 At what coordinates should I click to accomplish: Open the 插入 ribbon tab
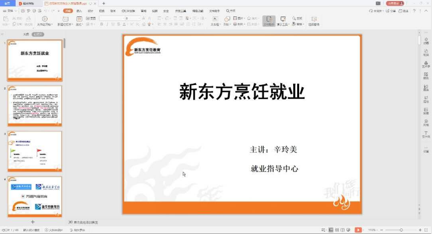[x=79, y=11]
